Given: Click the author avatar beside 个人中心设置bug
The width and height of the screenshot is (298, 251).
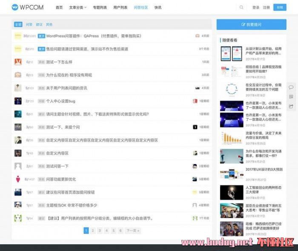Looking at the screenshot, I should [18, 101].
